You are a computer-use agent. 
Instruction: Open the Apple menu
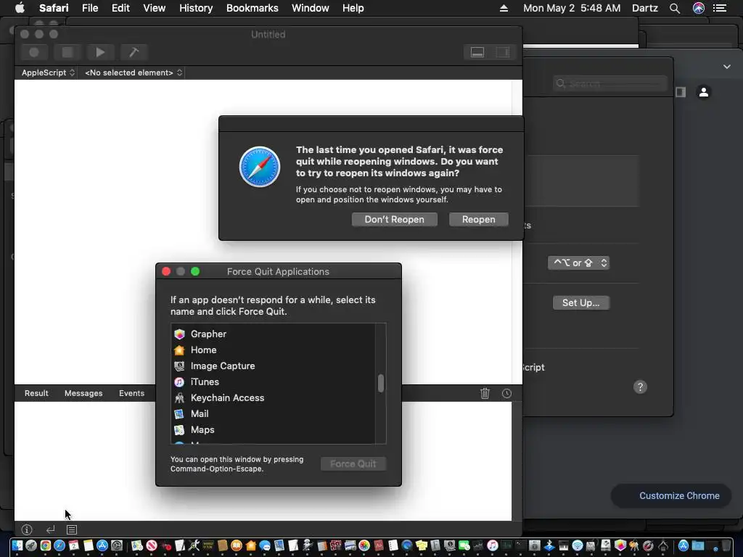point(20,8)
